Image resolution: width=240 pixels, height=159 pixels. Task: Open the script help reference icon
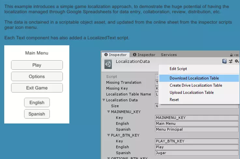tap(224, 61)
